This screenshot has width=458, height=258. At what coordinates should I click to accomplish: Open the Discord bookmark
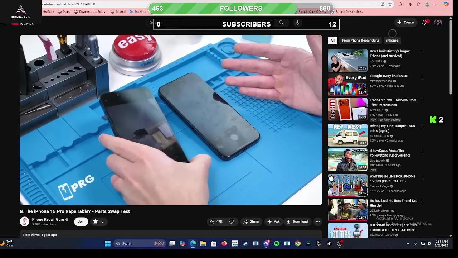pos(118,11)
